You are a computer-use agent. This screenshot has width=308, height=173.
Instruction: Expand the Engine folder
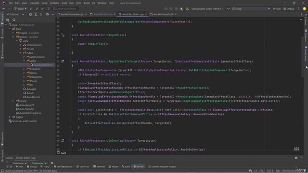(x=10, y=117)
